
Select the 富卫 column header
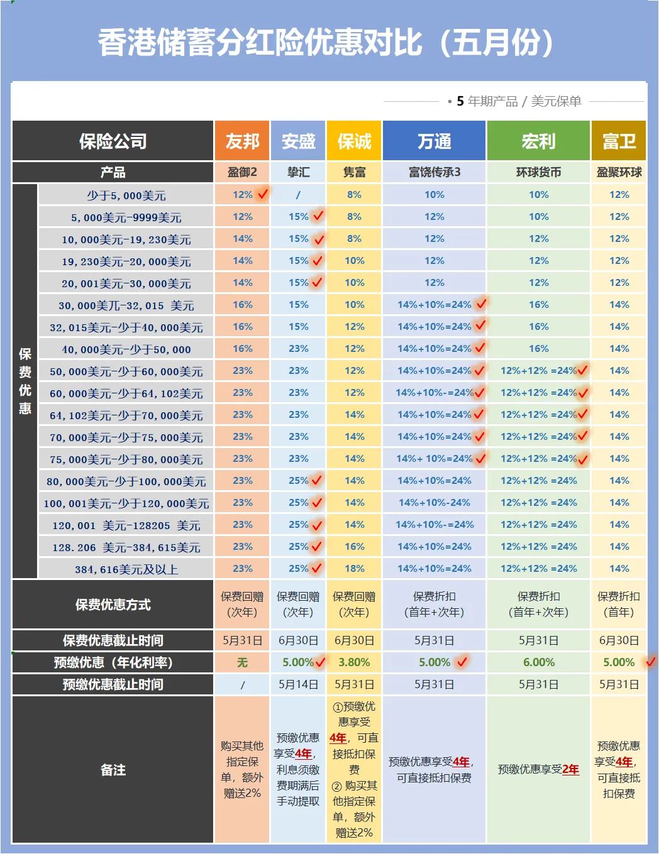point(619,141)
